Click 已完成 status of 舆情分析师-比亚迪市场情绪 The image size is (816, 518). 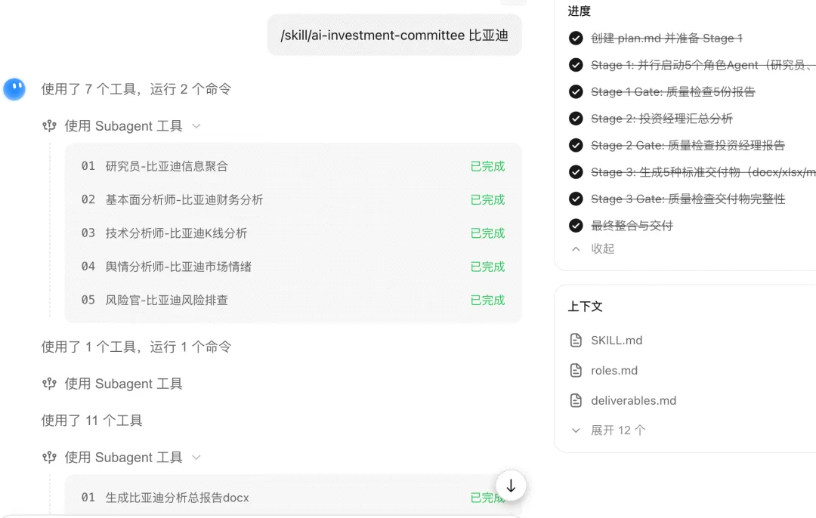click(x=487, y=267)
